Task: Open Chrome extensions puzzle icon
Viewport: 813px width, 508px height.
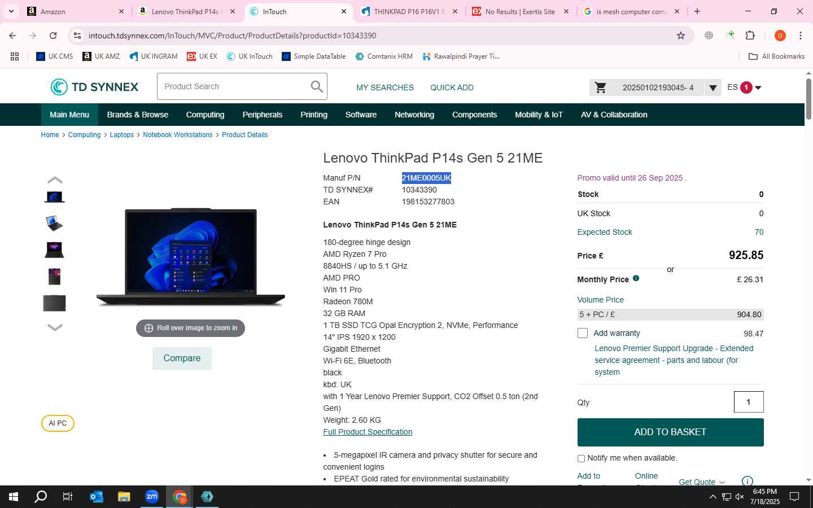Action: [750, 36]
